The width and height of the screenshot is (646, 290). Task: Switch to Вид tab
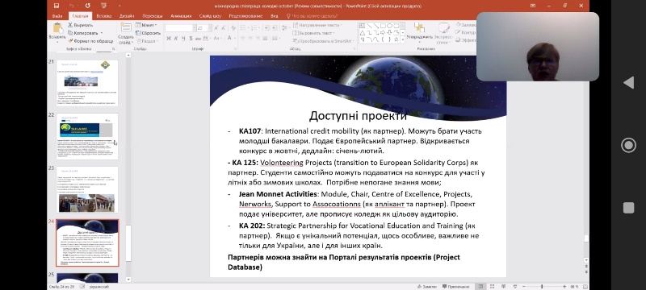(275, 16)
